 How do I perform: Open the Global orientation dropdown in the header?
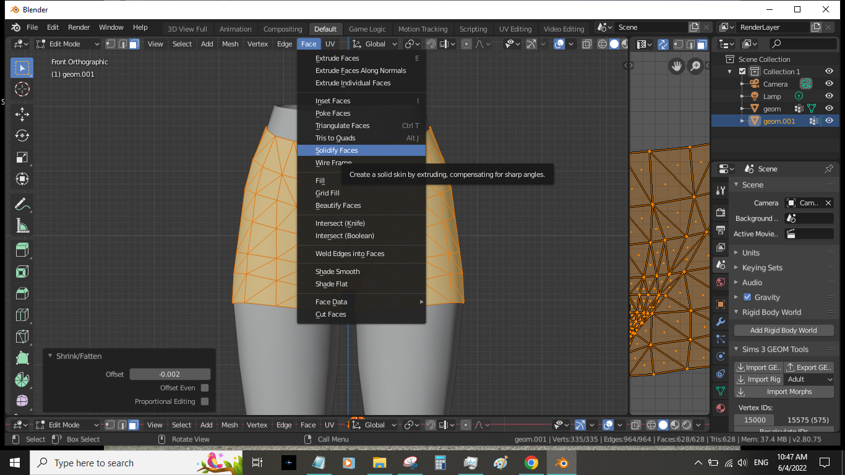(x=375, y=44)
